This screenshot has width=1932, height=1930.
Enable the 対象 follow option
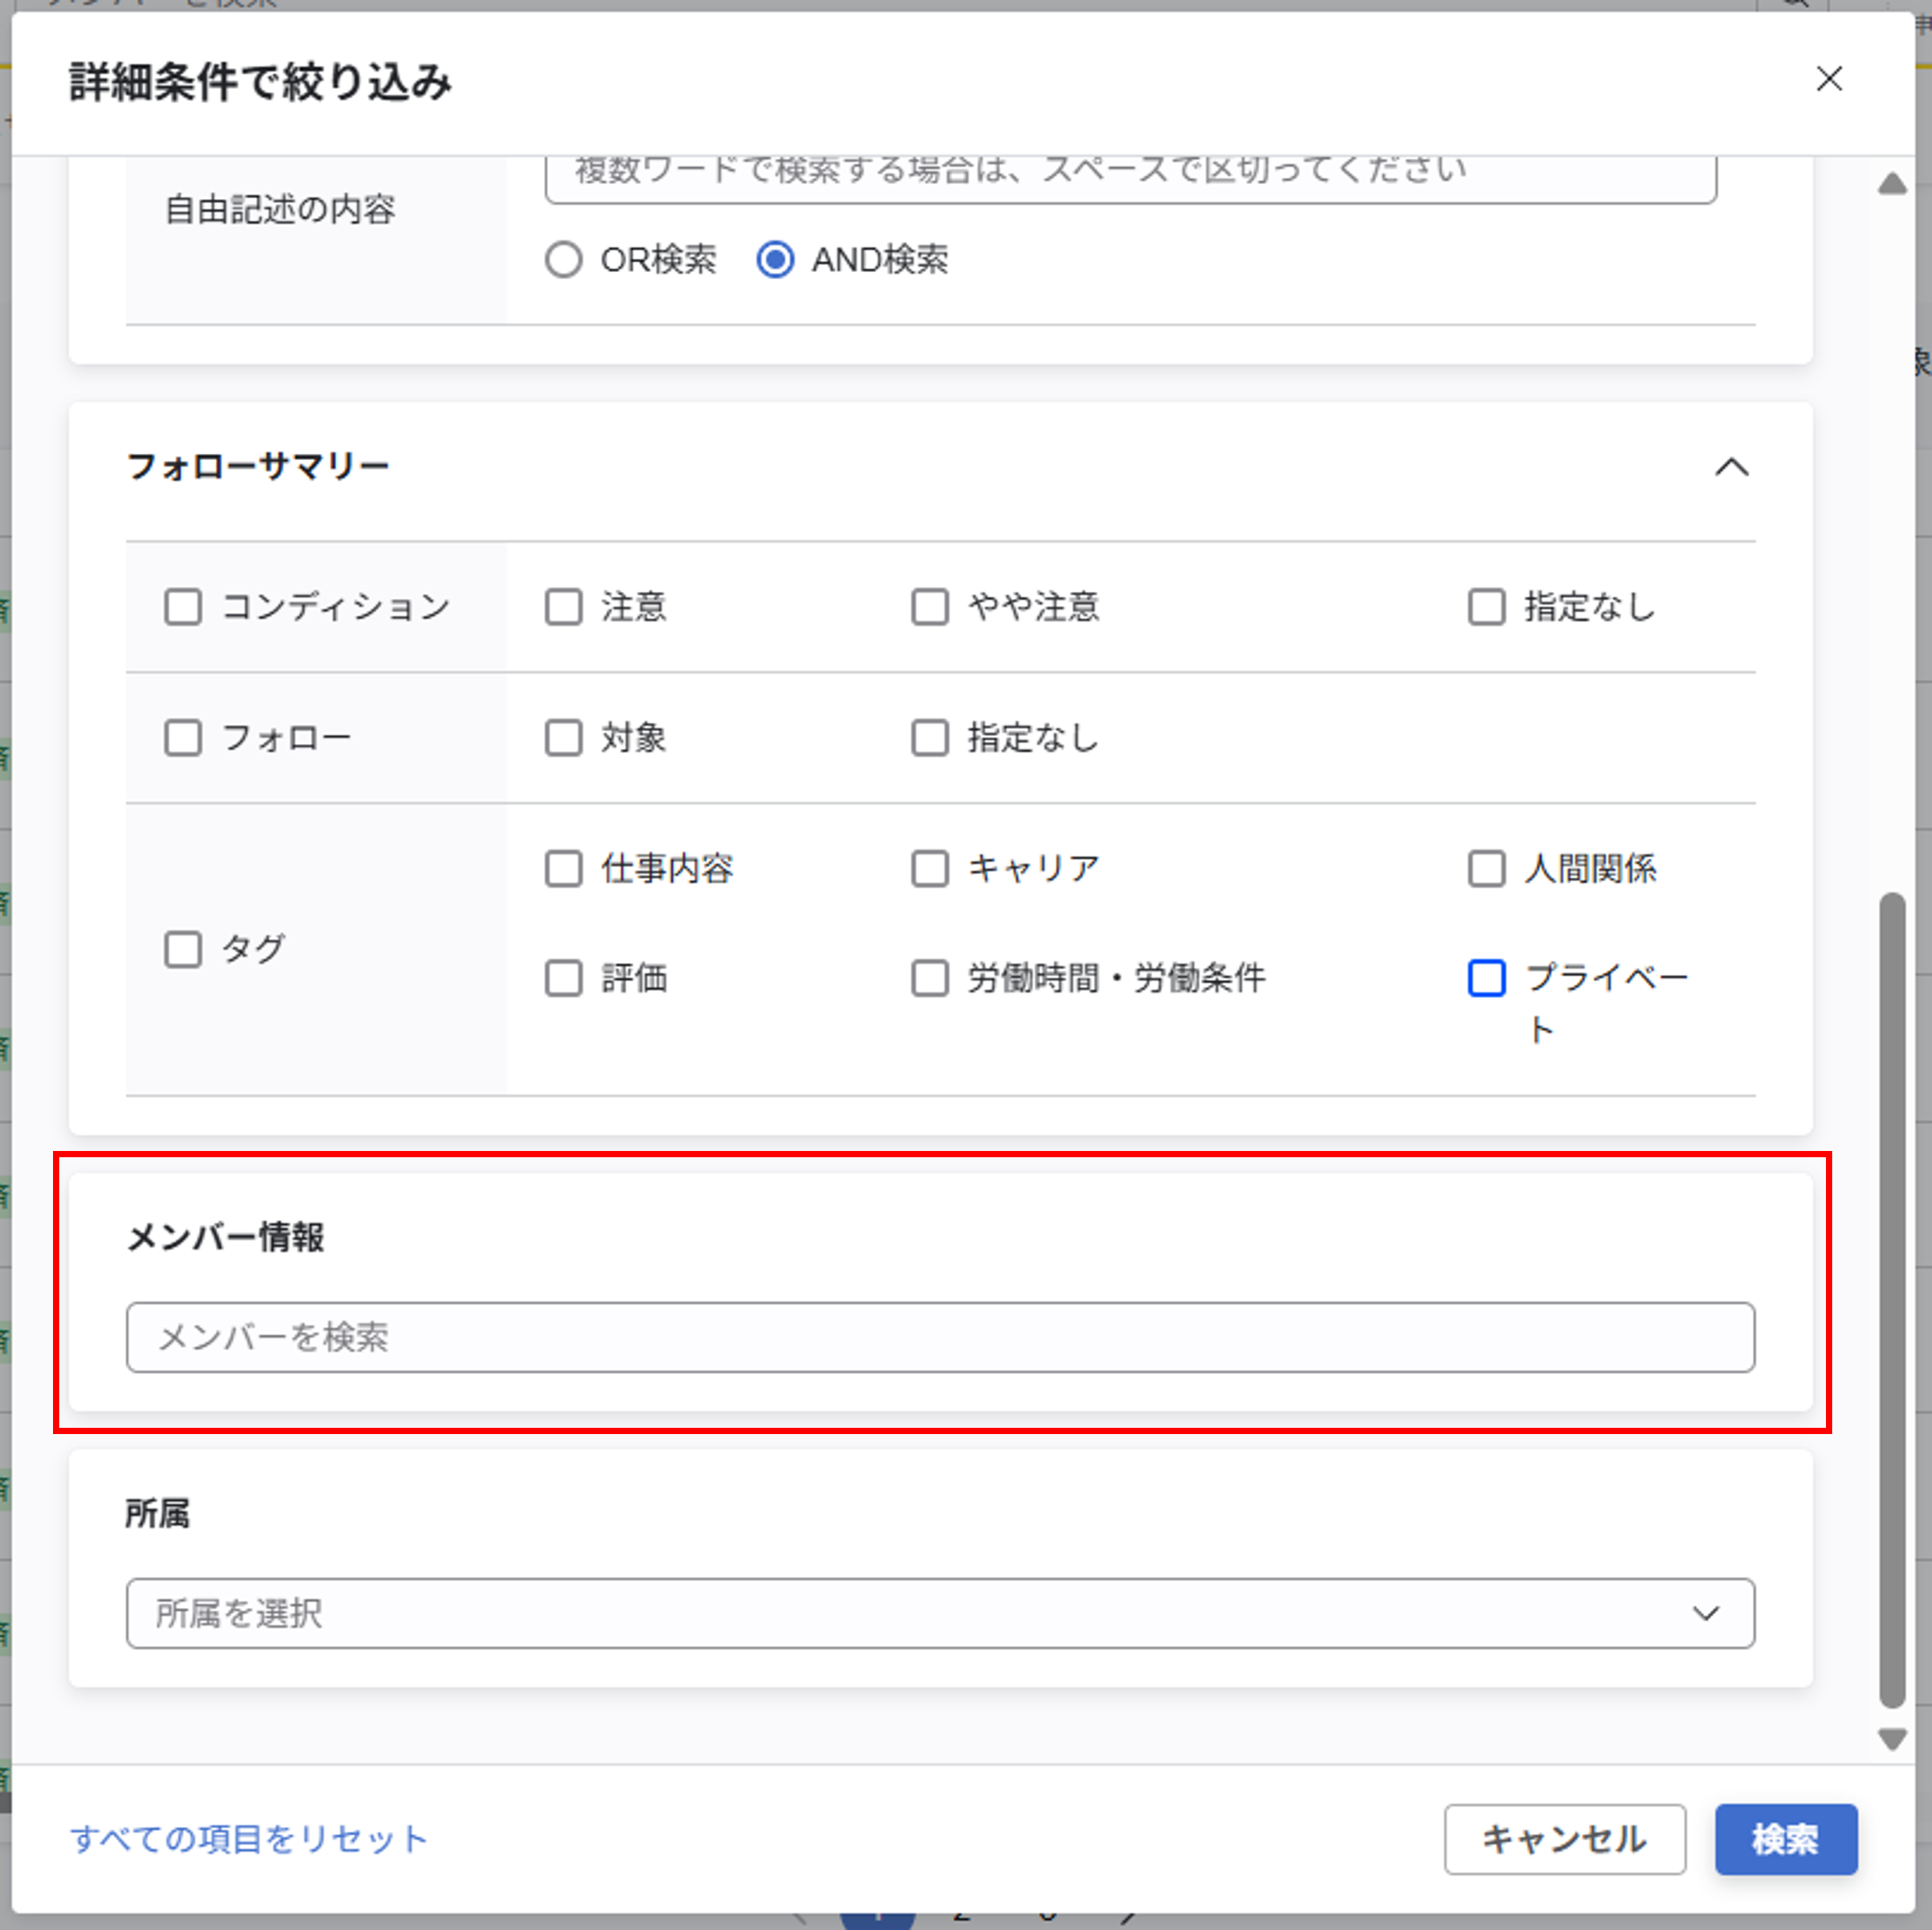point(562,738)
